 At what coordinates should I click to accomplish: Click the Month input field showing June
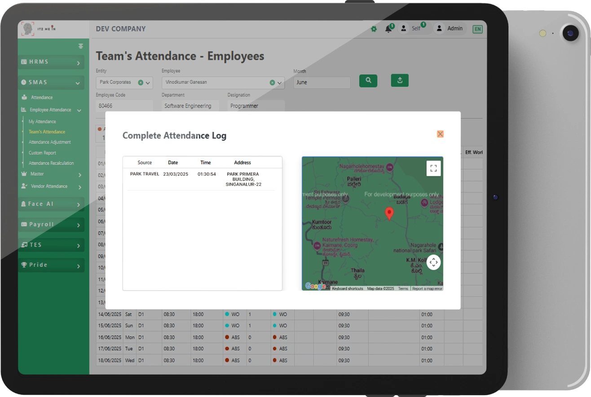click(x=322, y=83)
